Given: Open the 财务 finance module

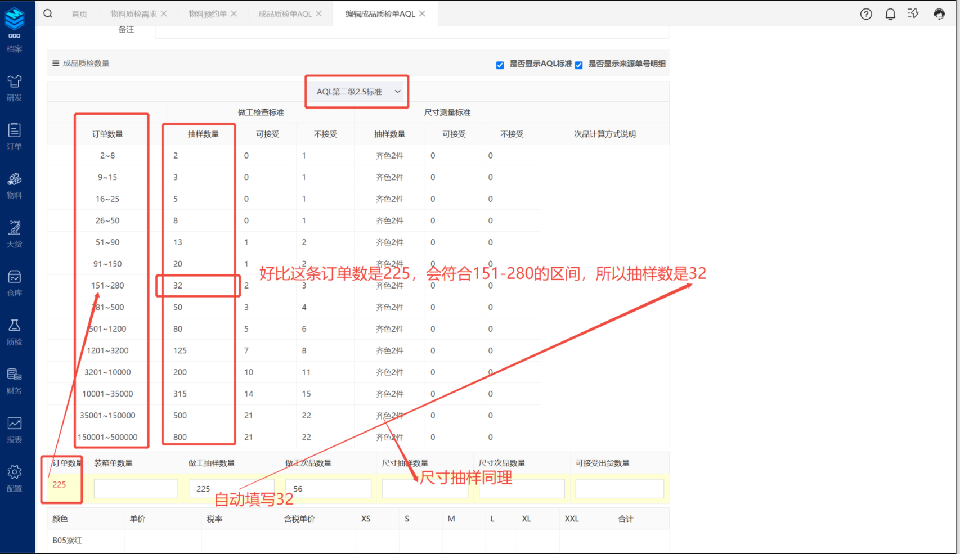Looking at the screenshot, I should [x=15, y=381].
